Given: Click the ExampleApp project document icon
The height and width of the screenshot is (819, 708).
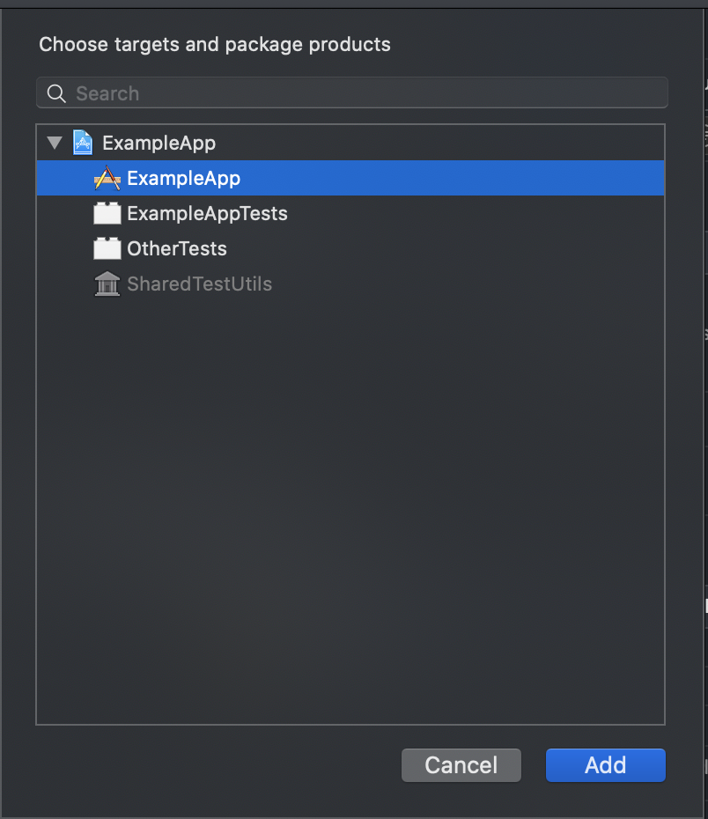Looking at the screenshot, I should point(82,142).
